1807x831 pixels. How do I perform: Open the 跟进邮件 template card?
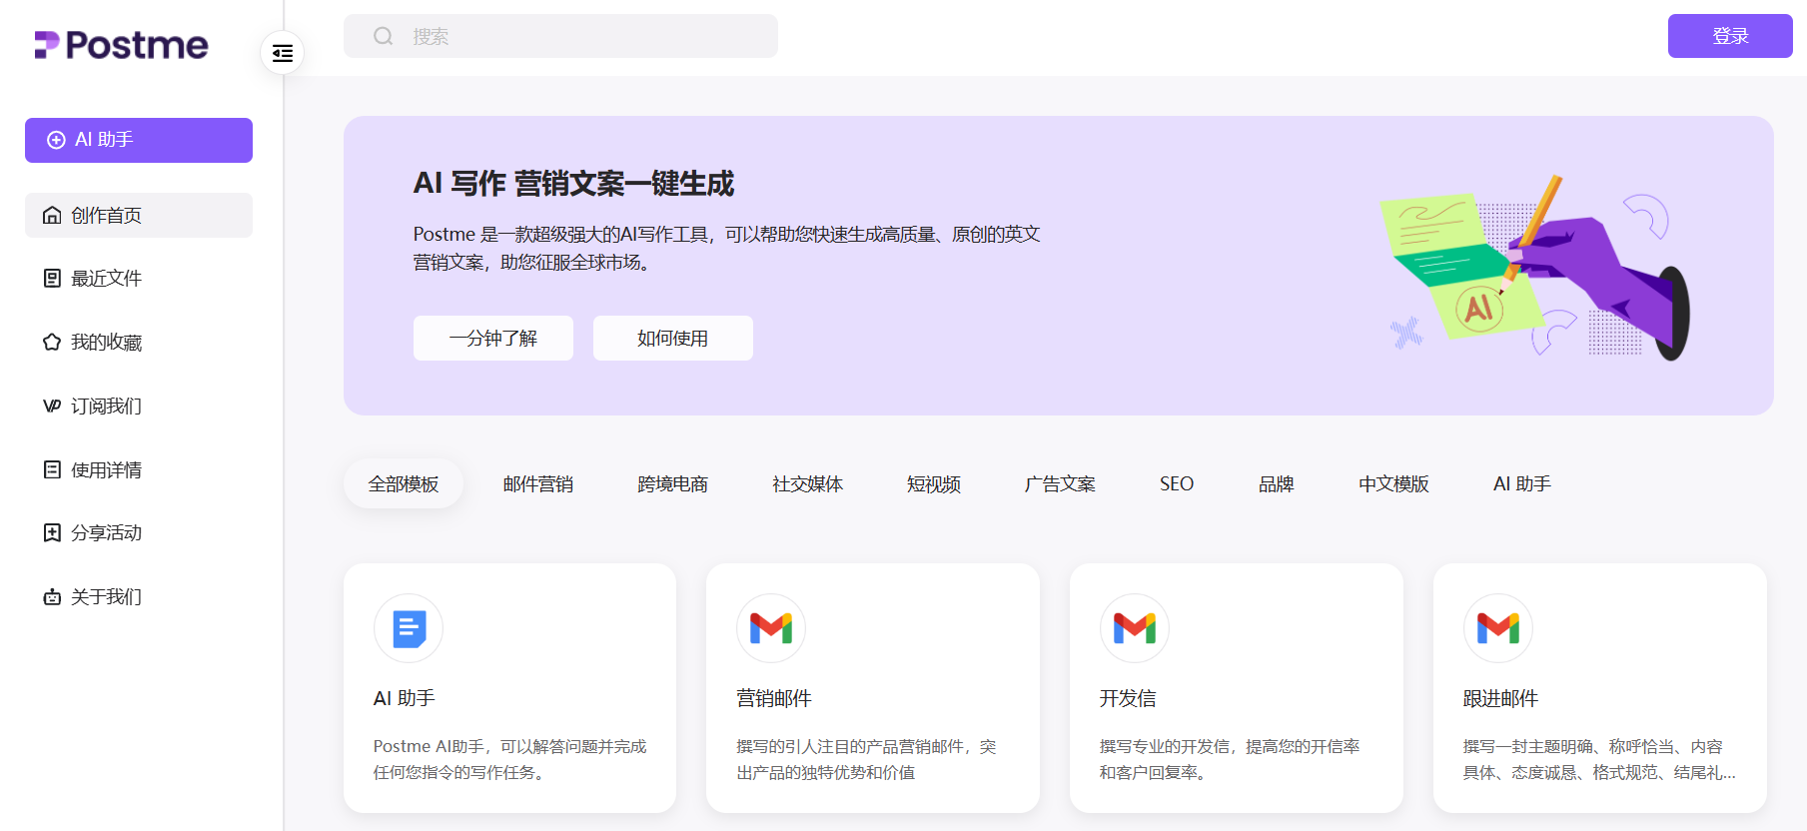1599,688
